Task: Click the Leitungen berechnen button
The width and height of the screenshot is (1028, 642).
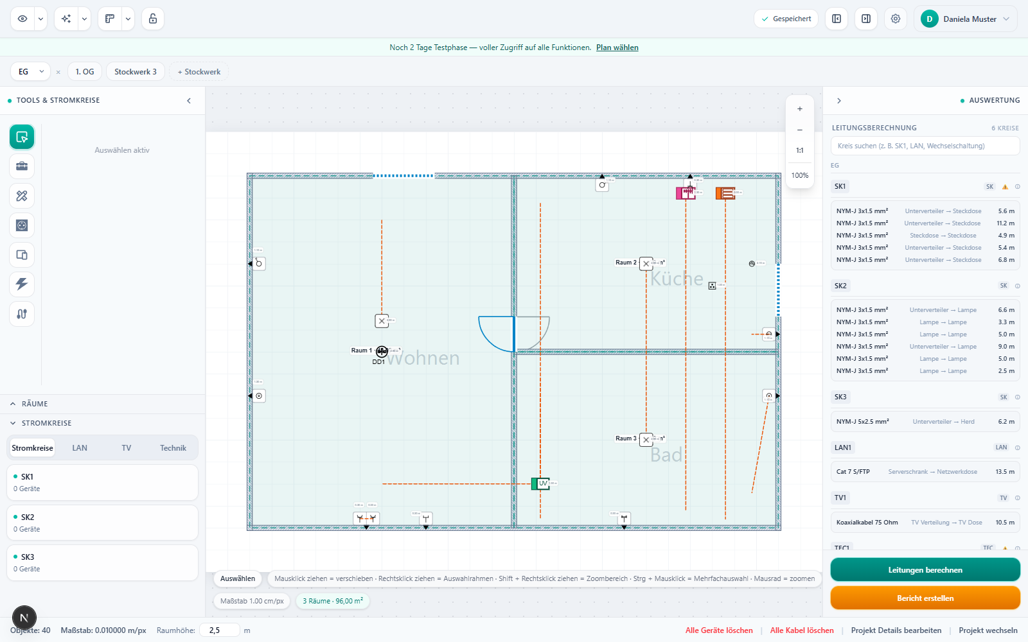Action: click(x=925, y=570)
